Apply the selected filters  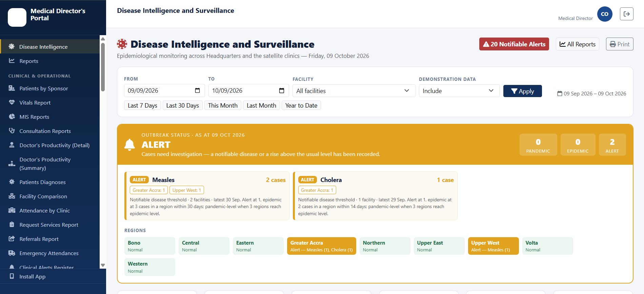pyautogui.click(x=522, y=91)
